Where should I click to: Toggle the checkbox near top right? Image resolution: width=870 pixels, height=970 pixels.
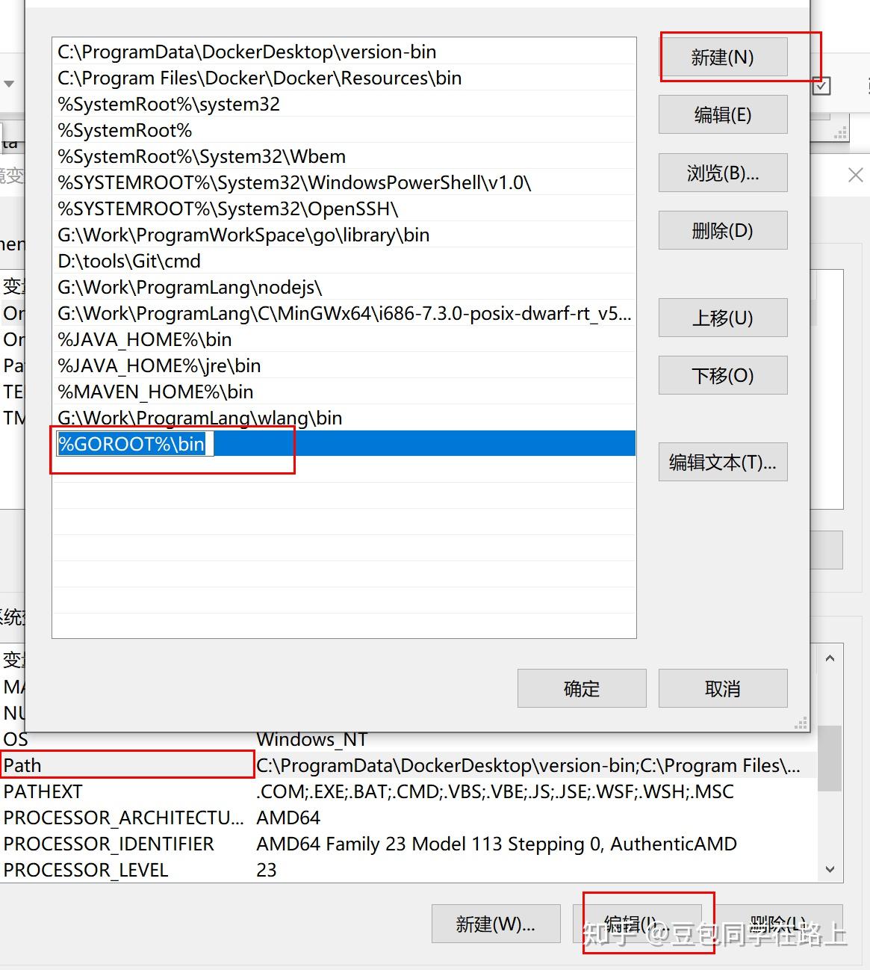[821, 85]
